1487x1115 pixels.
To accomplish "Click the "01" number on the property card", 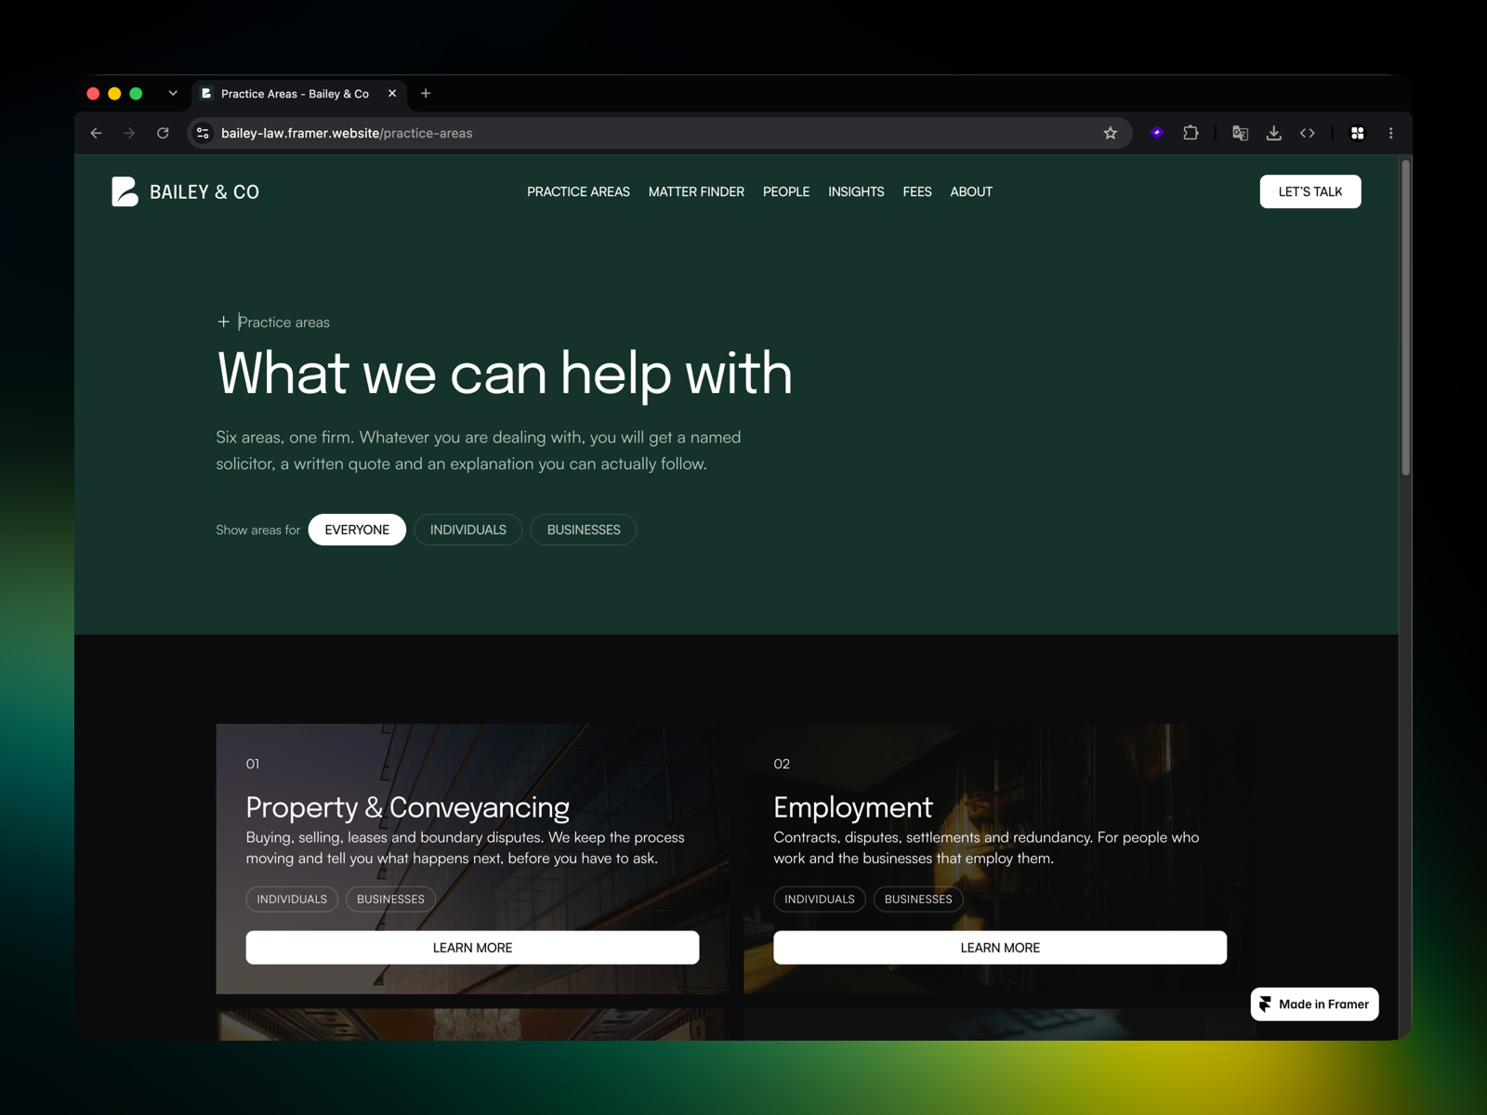I will (x=253, y=764).
